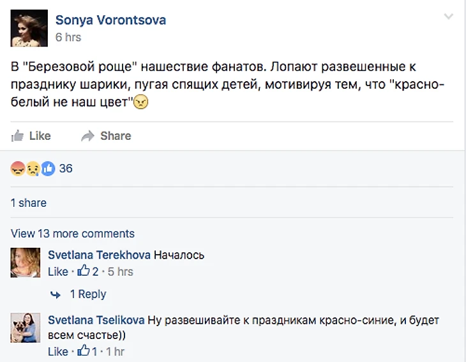Expand the 1 Reply thread
Image resolution: width=466 pixels, height=362 pixels.
[87, 294]
